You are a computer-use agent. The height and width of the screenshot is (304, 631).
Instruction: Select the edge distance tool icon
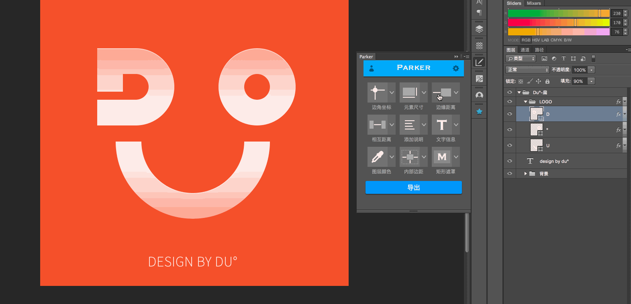coord(441,92)
